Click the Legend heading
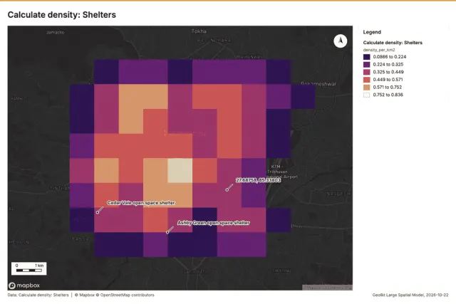 [372, 32]
